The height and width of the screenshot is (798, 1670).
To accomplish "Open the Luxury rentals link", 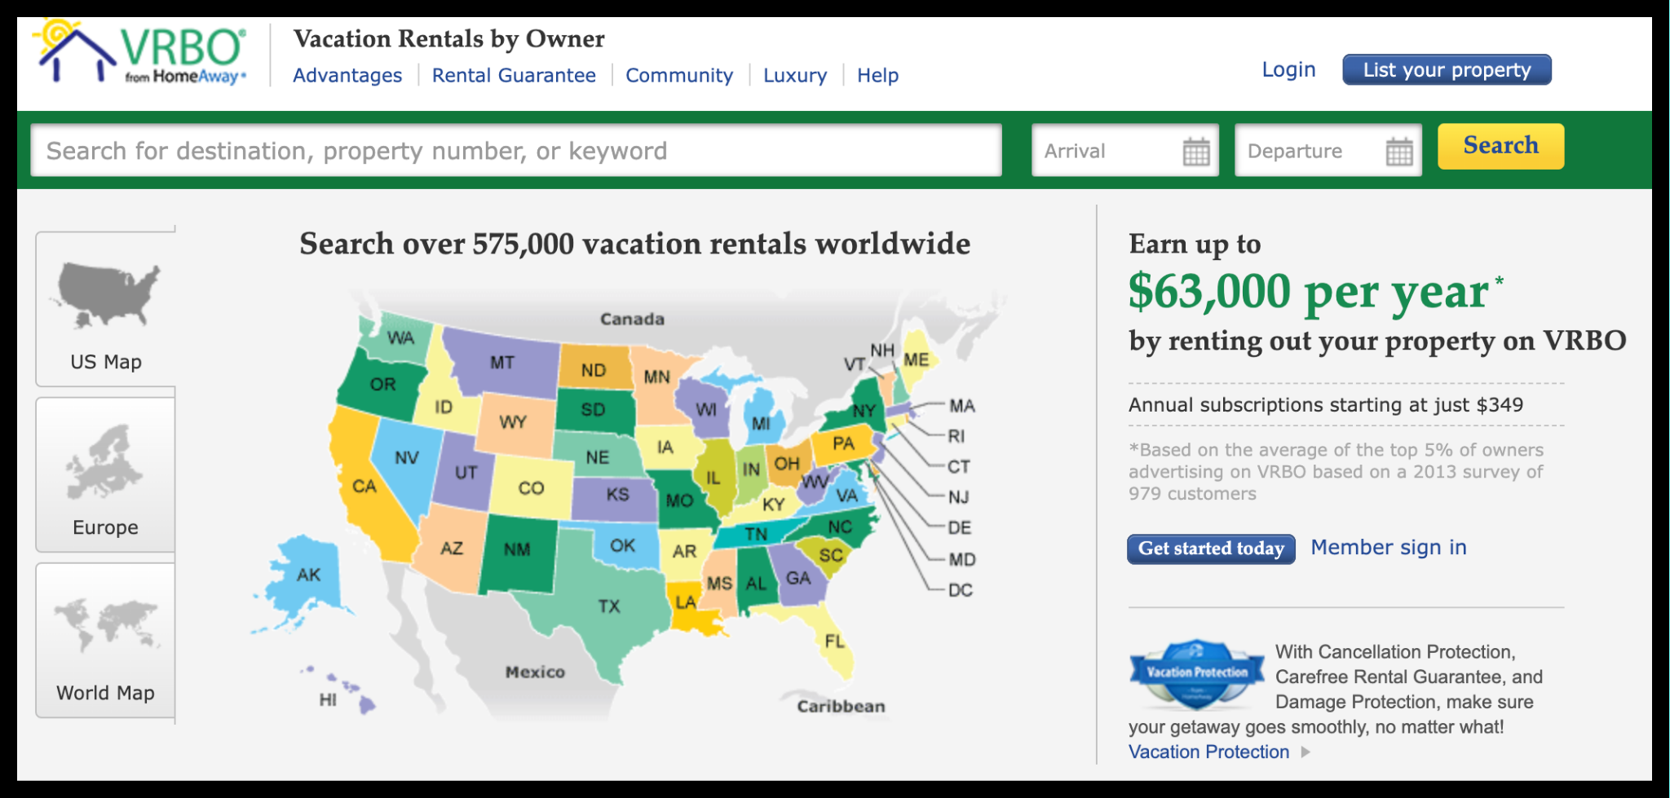I will tap(795, 76).
